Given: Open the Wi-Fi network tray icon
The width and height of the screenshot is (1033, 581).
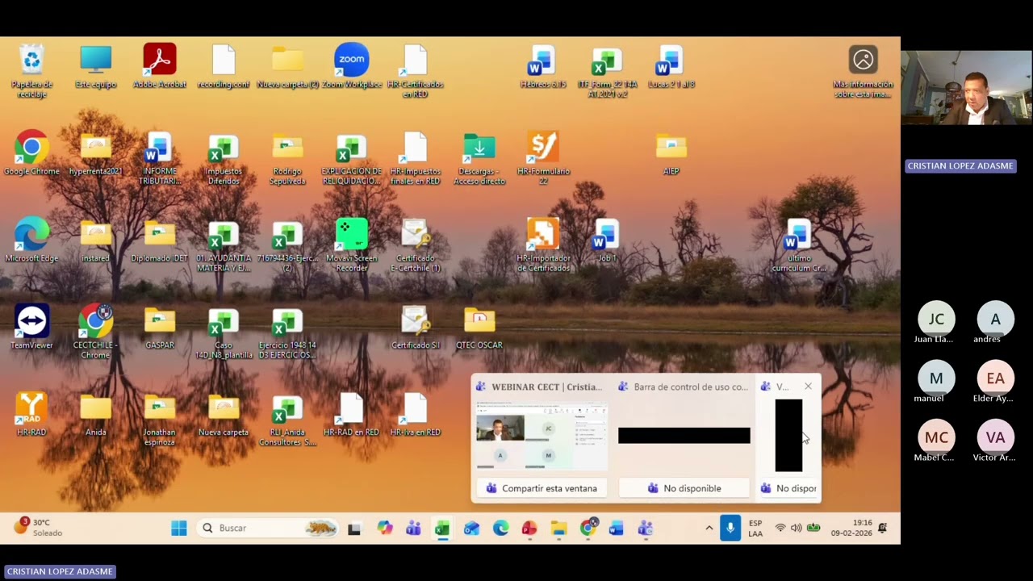Looking at the screenshot, I should click(x=780, y=528).
